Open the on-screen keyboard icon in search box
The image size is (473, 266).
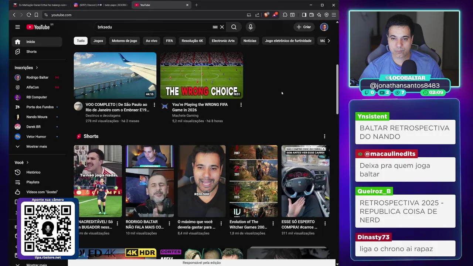(215, 27)
